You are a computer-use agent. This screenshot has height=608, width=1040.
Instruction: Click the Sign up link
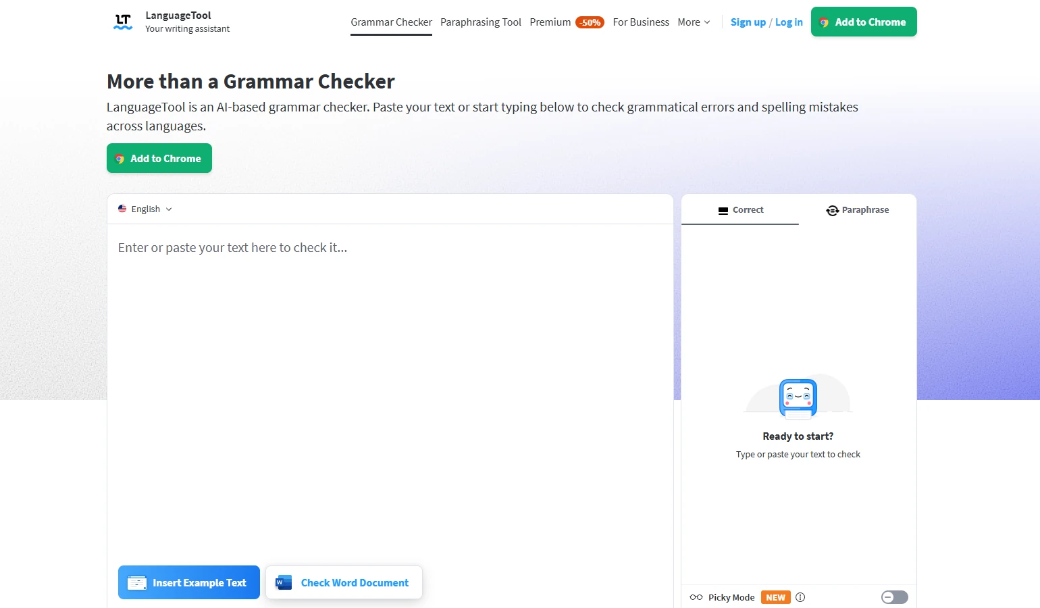[748, 22]
